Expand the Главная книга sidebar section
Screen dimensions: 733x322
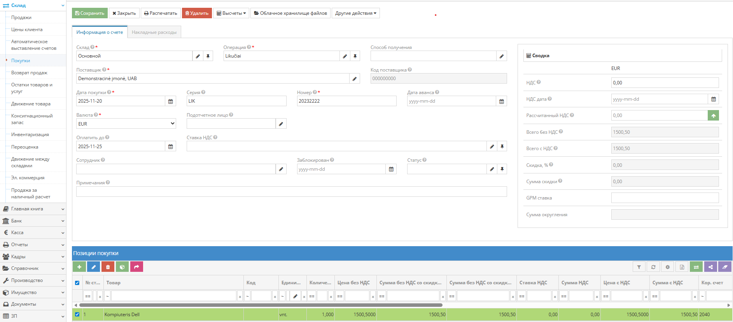33,209
